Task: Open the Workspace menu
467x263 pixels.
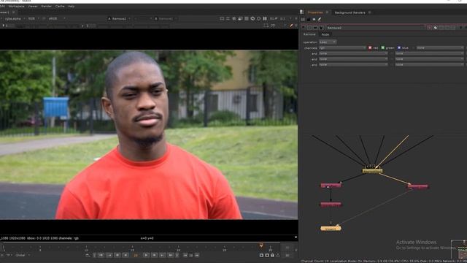Action: [16, 7]
